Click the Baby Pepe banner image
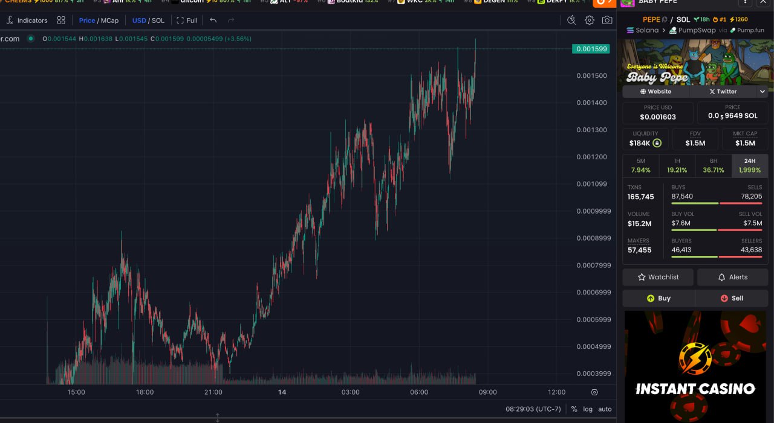 (695, 62)
